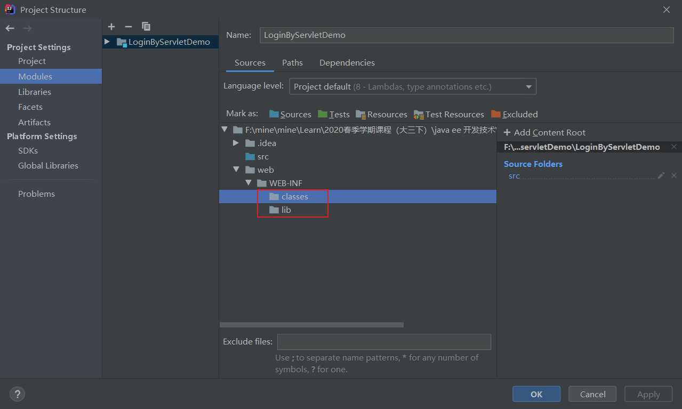Screen dimensions: 682x409
Task: Switch to the Dependencies tab
Action: [x=347, y=62]
